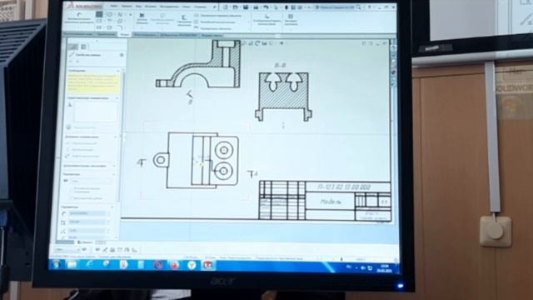
Task: Click the Smart Dimension tool in the ribbon
Action: pyautogui.click(x=79, y=17)
